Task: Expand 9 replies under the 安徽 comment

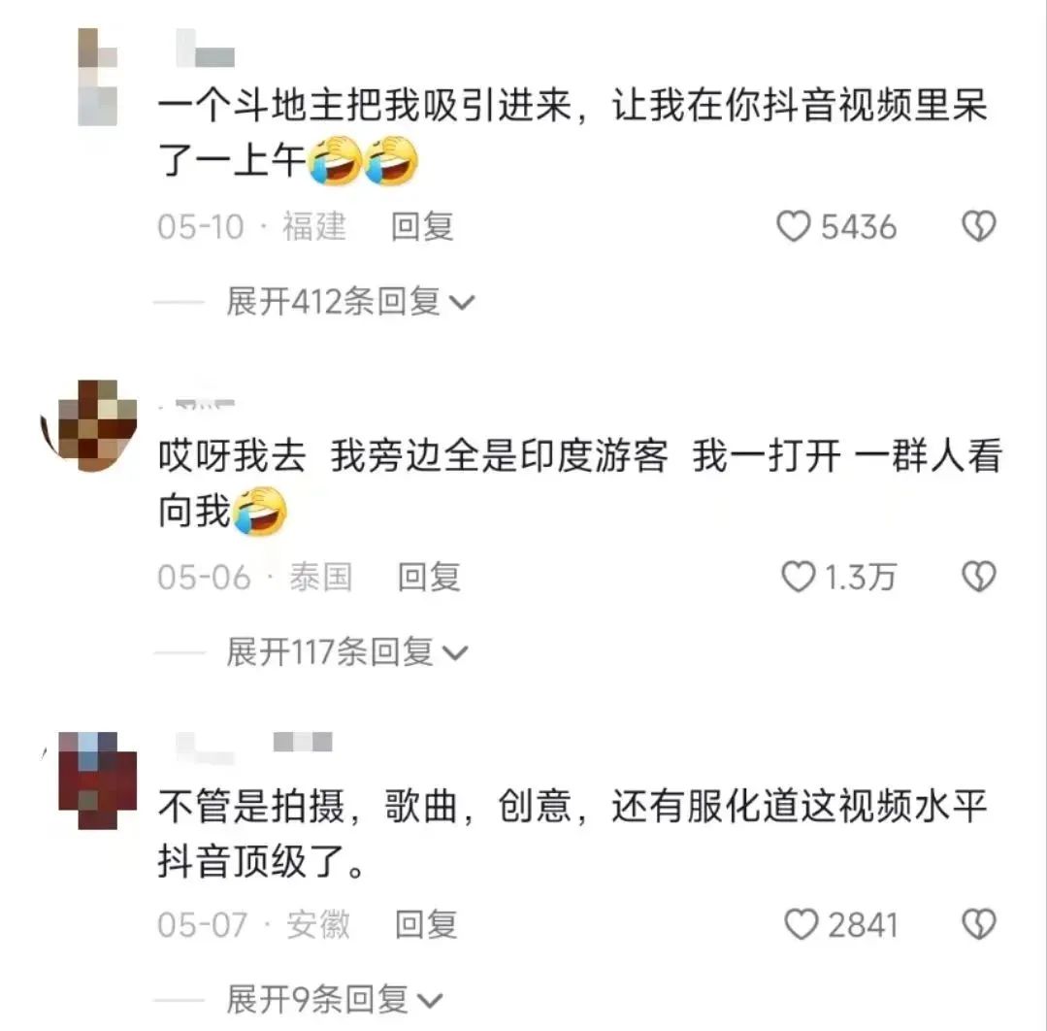Action: pos(335,1000)
